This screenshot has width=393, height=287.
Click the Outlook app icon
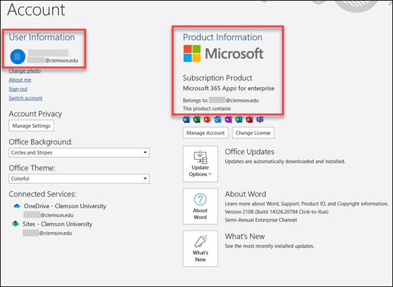pos(217,120)
